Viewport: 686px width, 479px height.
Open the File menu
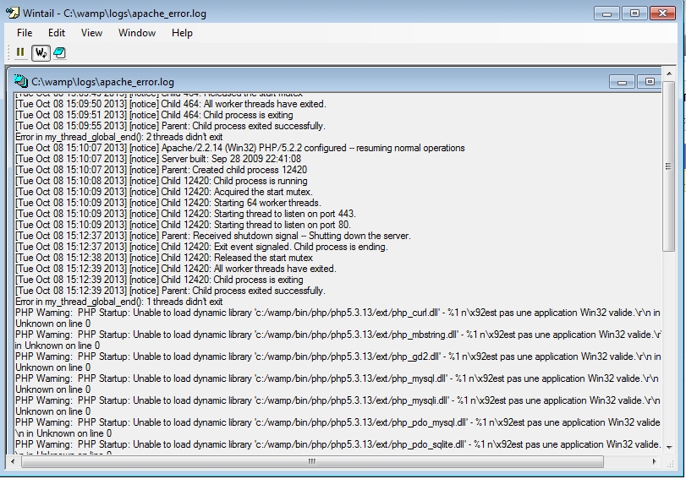[25, 33]
